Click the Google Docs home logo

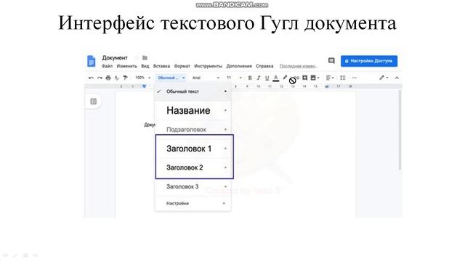click(92, 61)
